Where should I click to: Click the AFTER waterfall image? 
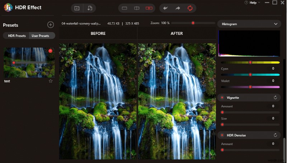pyautogui.click(x=177, y=101)
